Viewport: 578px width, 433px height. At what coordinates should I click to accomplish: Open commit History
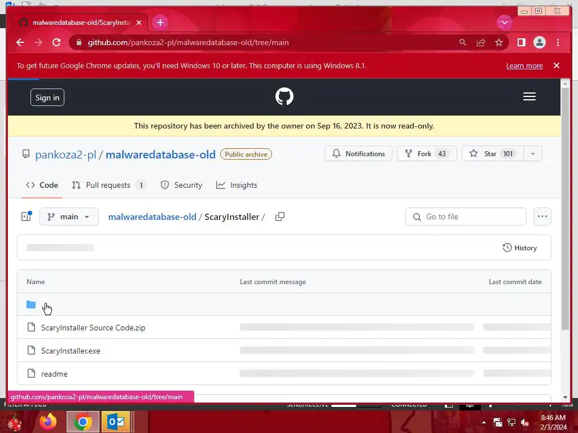point(520,248)
